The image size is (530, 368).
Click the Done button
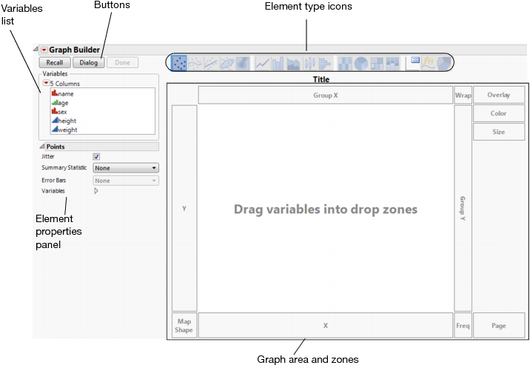click(x=122, y=63)
